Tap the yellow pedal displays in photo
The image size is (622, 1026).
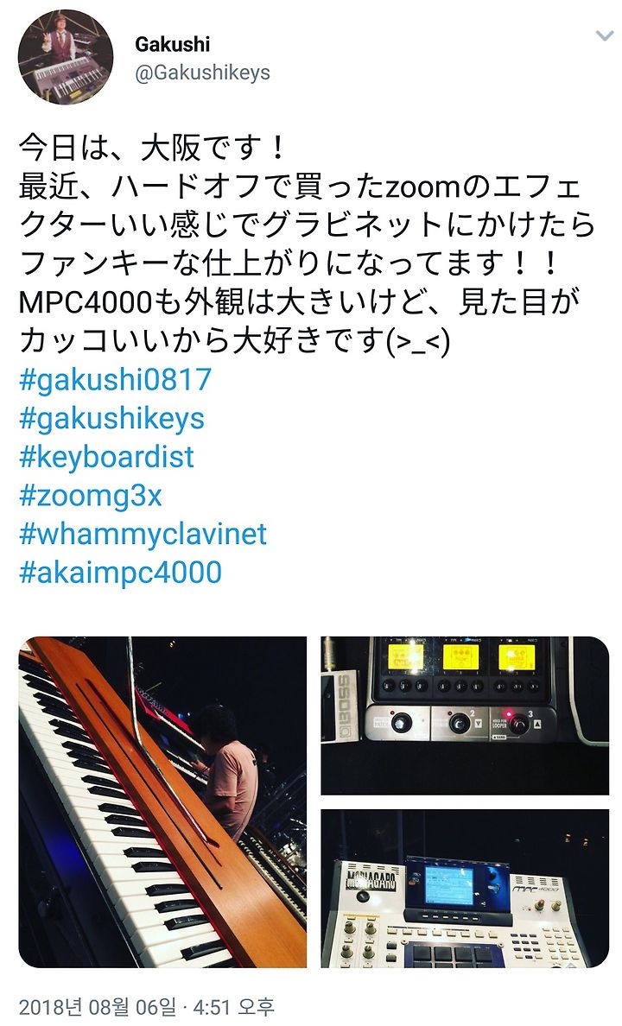click(461, 657)
